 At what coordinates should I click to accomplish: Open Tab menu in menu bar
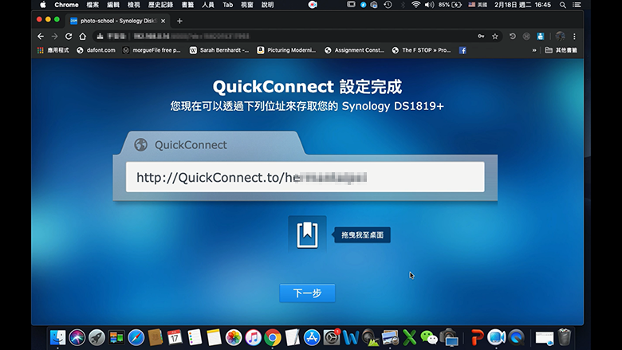coord(228,5)
